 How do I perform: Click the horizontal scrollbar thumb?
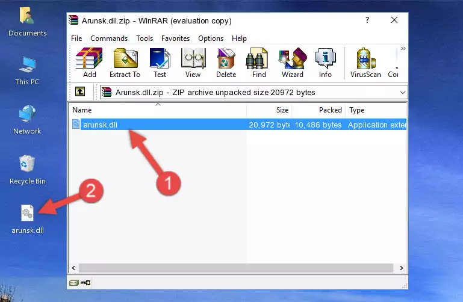click(236, 268)
